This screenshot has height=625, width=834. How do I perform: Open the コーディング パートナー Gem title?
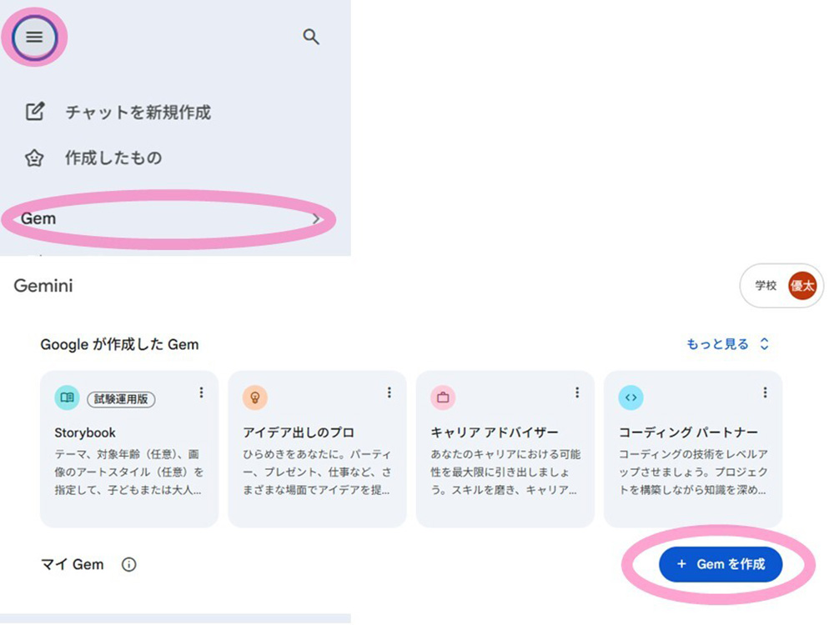pyautogui.click(x=688, y=432)
